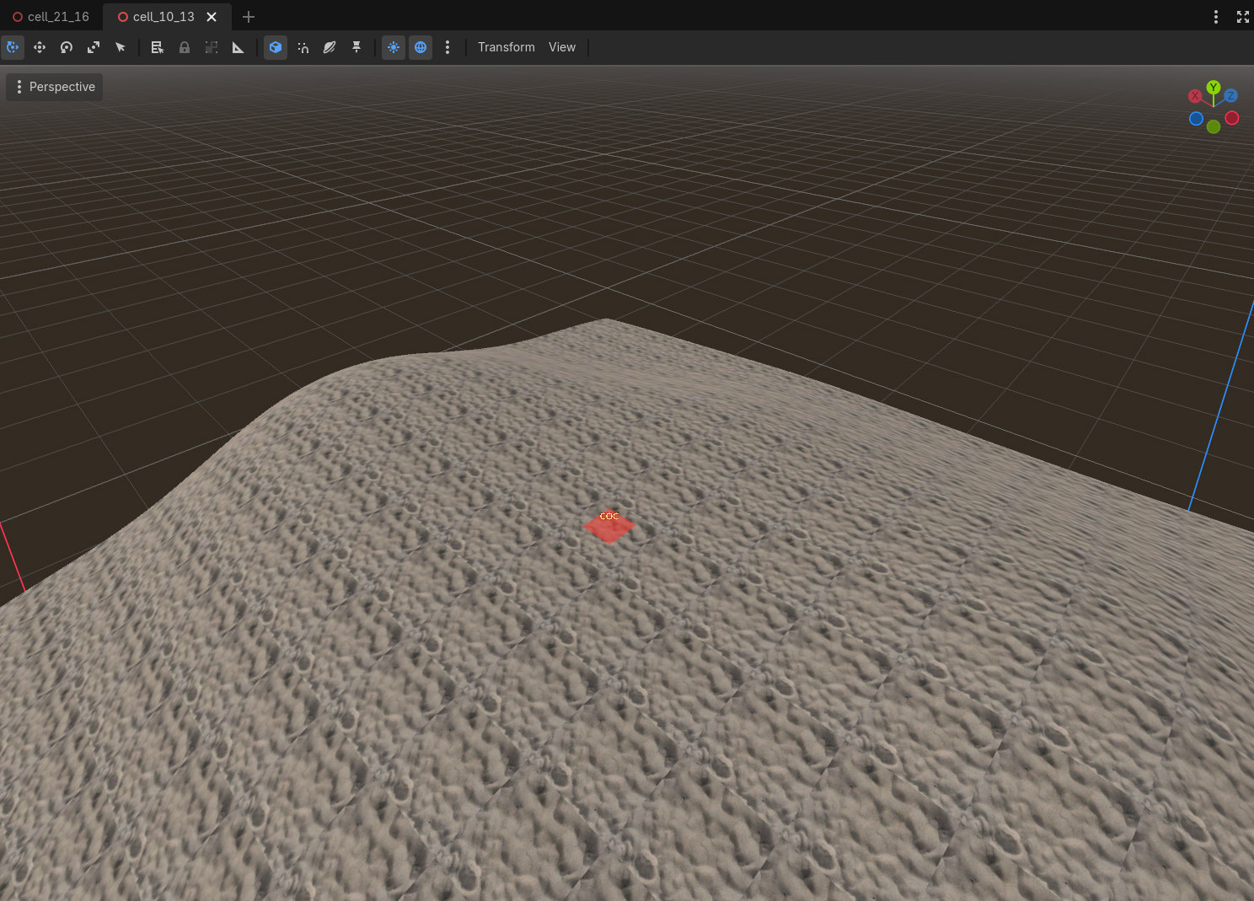The height and width of the screenshot is (901, 1254).
Task: Open the Perspective viewport menu
Action: [x=55, y=87]
